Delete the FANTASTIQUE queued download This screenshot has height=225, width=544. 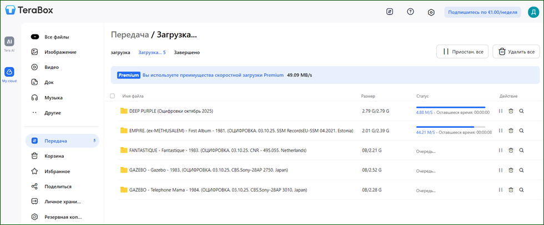[x=511, y=151]
